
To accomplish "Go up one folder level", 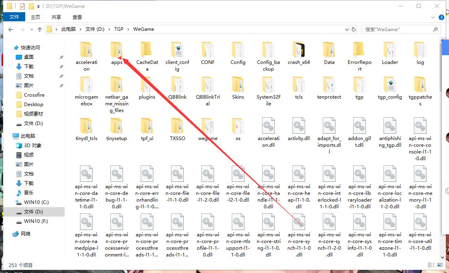I will point(40,29).
